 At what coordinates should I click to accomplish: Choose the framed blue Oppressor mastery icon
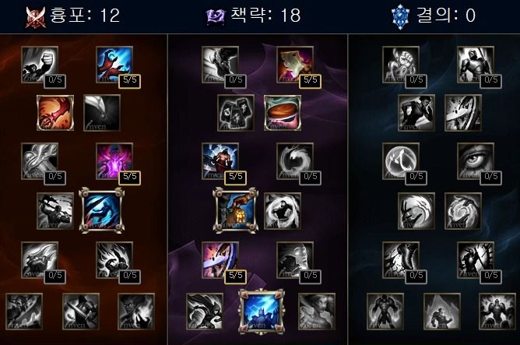click(102, 210)
